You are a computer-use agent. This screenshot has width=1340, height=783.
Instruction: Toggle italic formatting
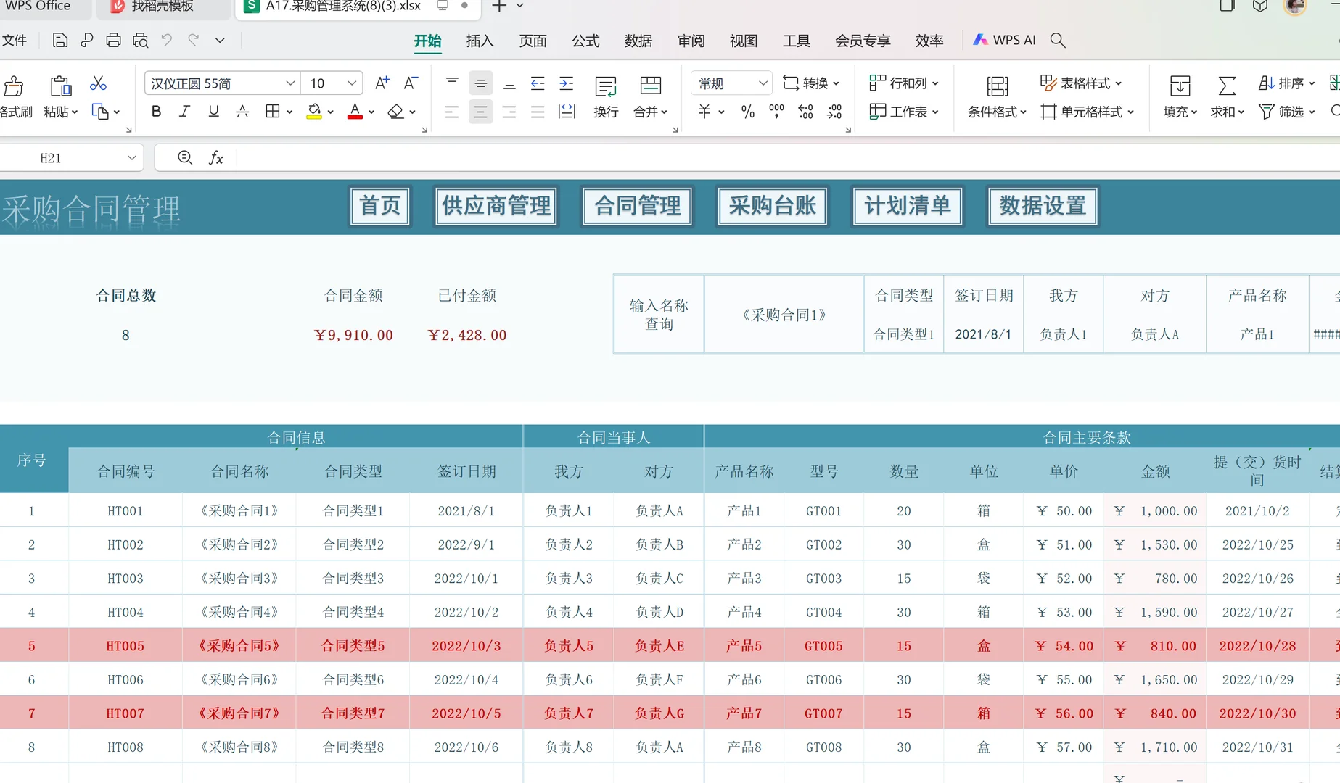[184, 111]
